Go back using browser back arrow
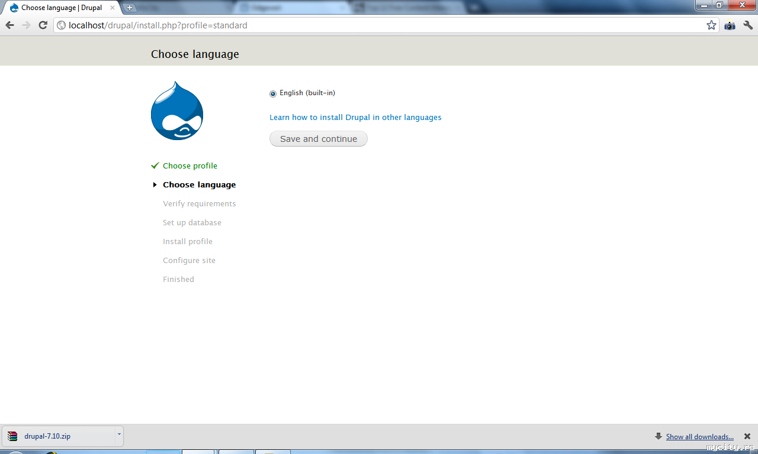The image size is (758, 454). point(9,25)
